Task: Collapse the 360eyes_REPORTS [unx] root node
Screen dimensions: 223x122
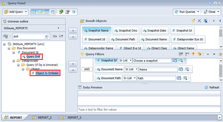Action: pyautogui.click(x=4, y=44)
